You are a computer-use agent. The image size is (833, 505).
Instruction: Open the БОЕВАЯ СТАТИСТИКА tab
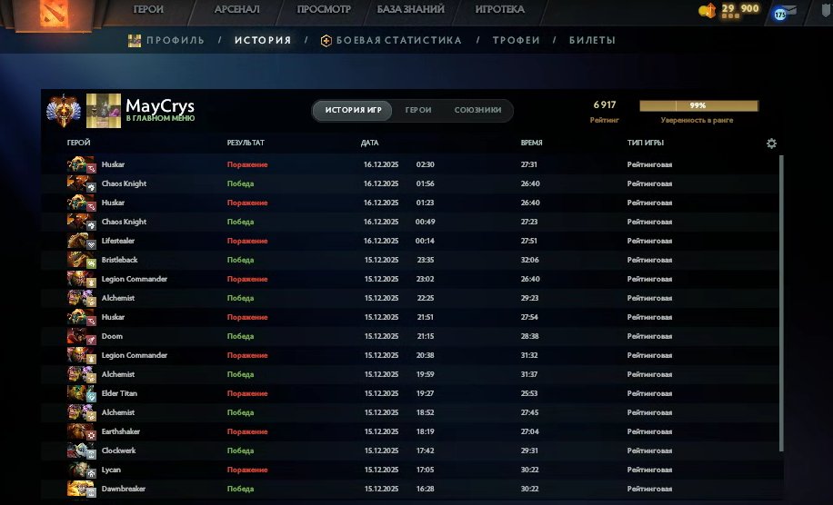pyautogui.click(x=399, y=40)
